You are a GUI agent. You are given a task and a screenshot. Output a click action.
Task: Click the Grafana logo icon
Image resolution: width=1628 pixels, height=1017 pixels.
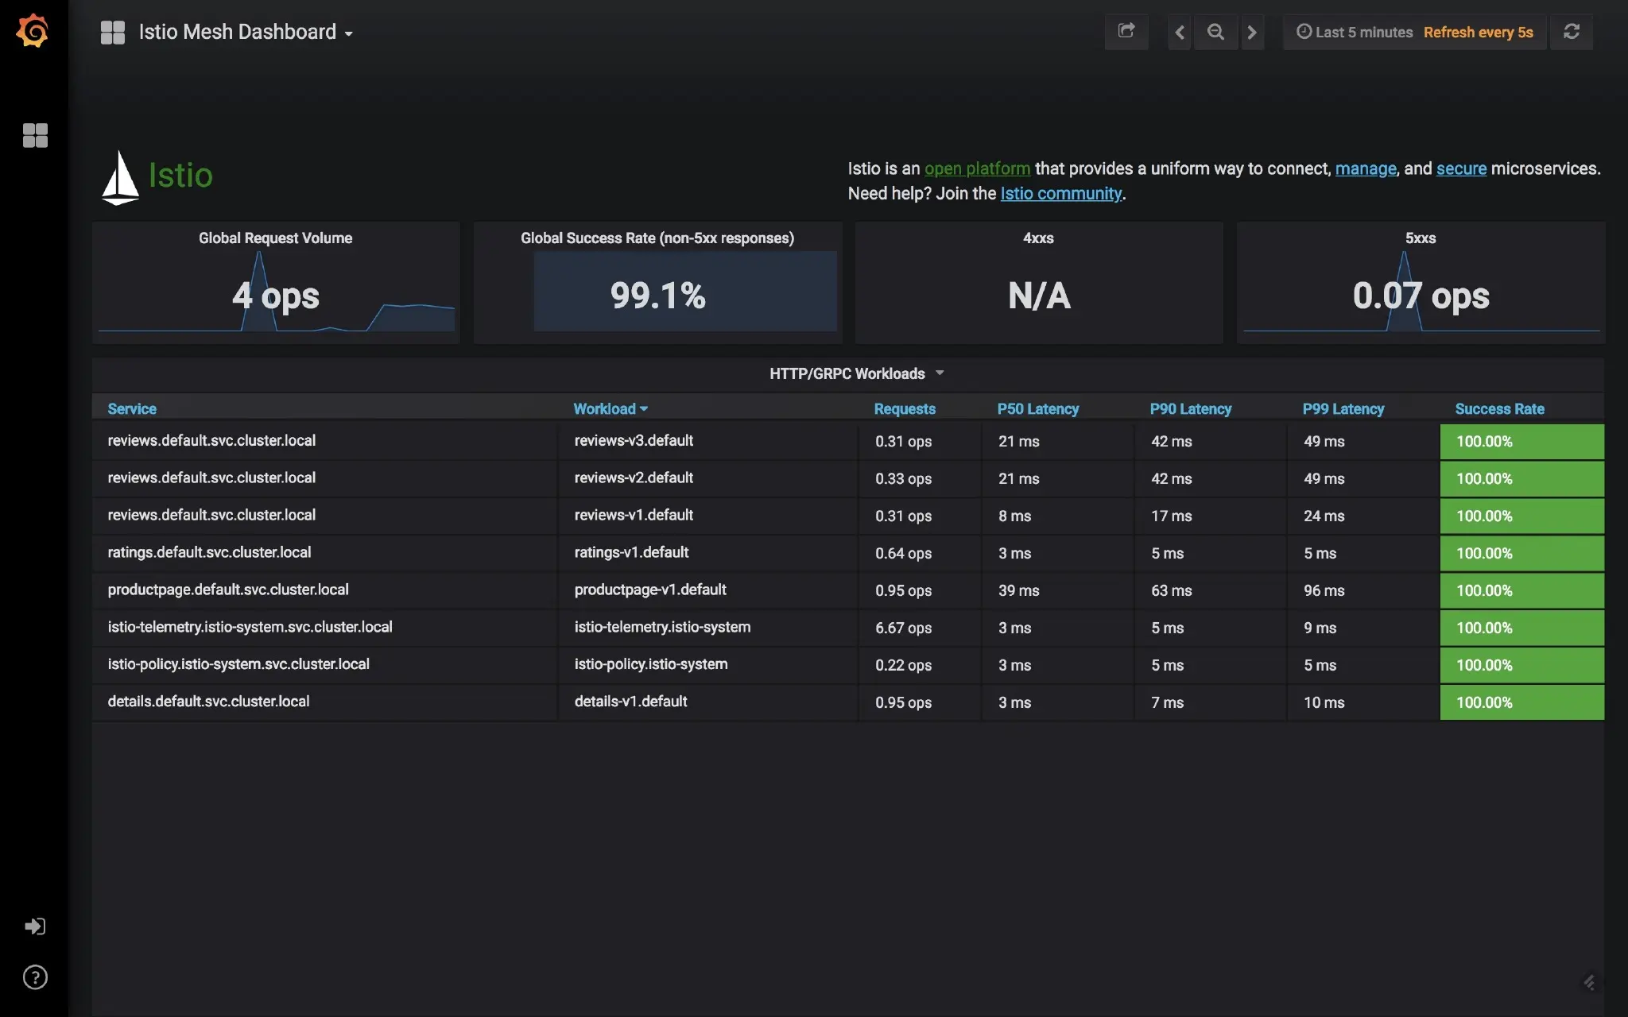tap(33, 31)
